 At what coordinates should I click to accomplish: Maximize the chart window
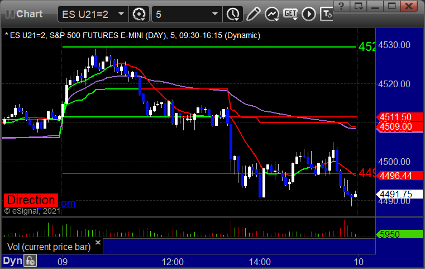pyautogui.click(x=391, y=6)
